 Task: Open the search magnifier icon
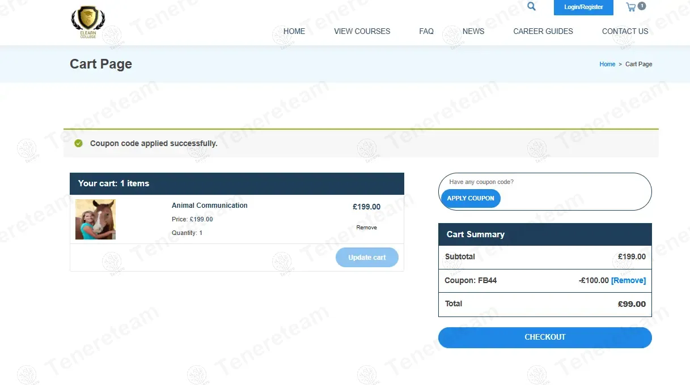tap(531, 7)
